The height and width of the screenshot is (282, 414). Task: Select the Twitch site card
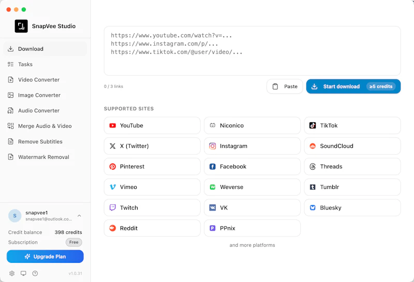coord(152,207)
